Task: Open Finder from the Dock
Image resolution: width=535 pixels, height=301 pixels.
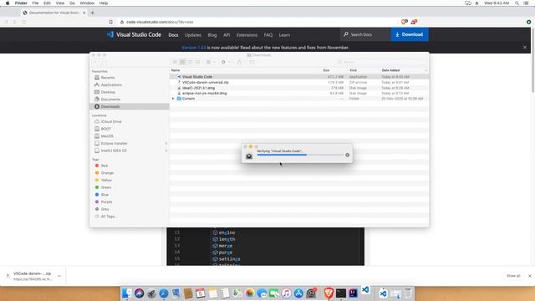Action: 126,293
